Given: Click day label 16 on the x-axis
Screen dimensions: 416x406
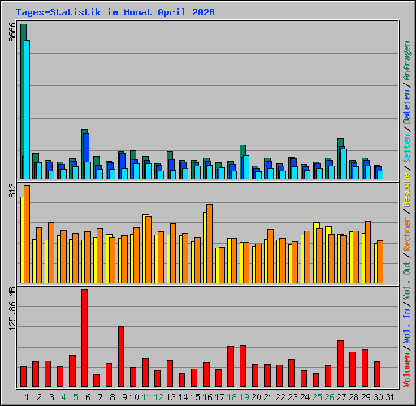Looking at the screenshot, I should tap(207, 397).
